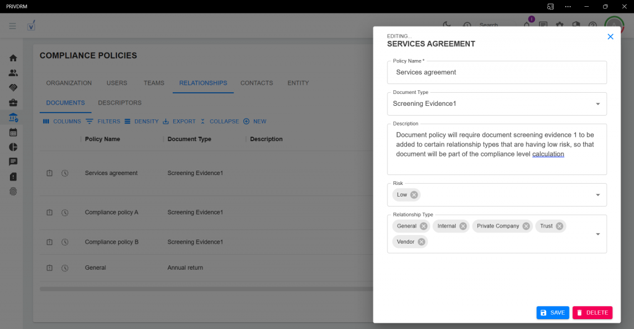
Task: Expand the Risk dropdown arrow
Action: [x=597, y=195]
